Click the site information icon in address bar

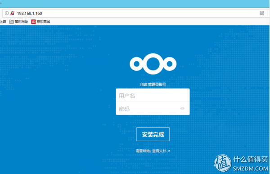(x=7, y=13)
